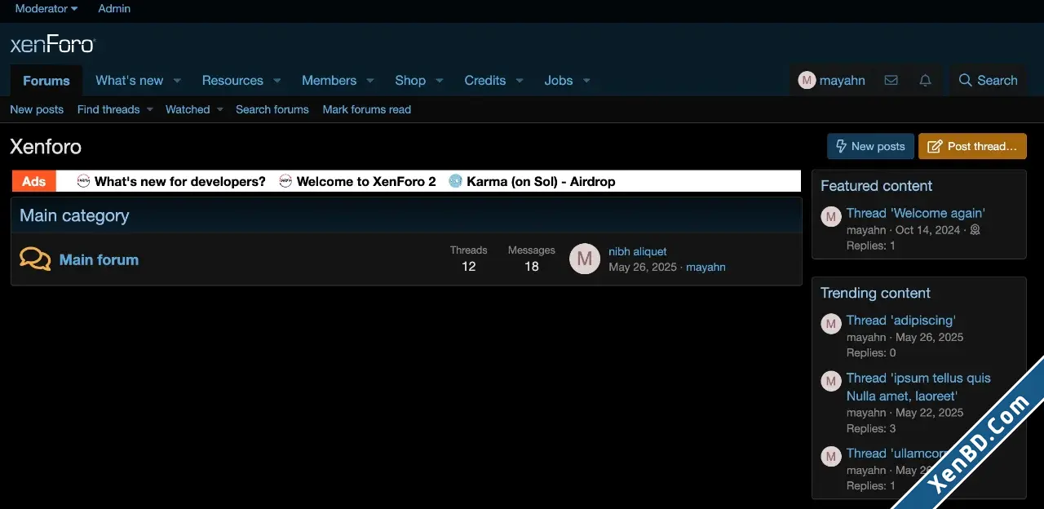Click the Threads count 12
Image resolution: width=1044 pixels, height=509 pixels.
(468, 266)
